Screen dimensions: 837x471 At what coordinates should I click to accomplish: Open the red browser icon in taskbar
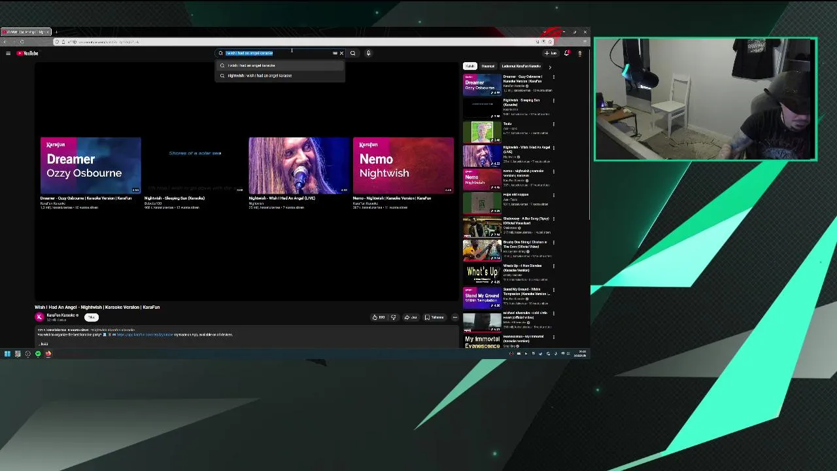pos(48,354)
